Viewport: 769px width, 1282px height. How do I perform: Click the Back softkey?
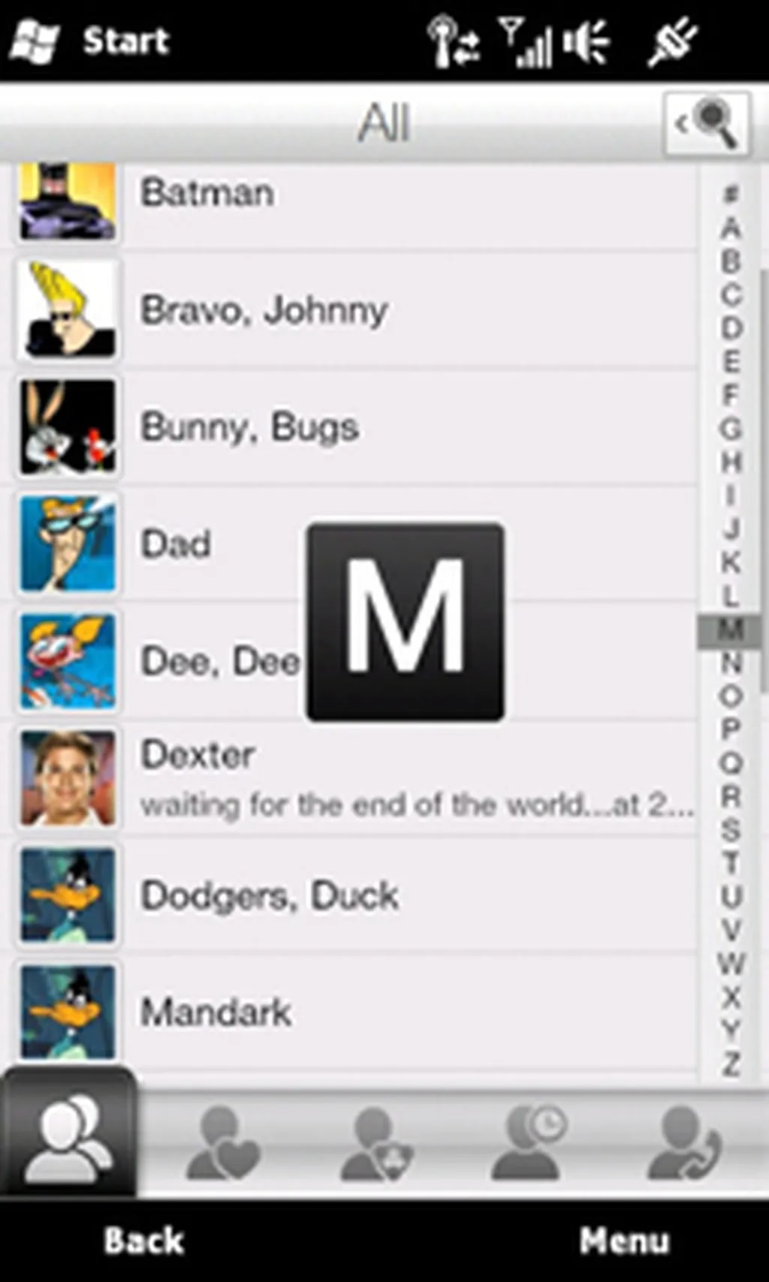point(143,1241)
